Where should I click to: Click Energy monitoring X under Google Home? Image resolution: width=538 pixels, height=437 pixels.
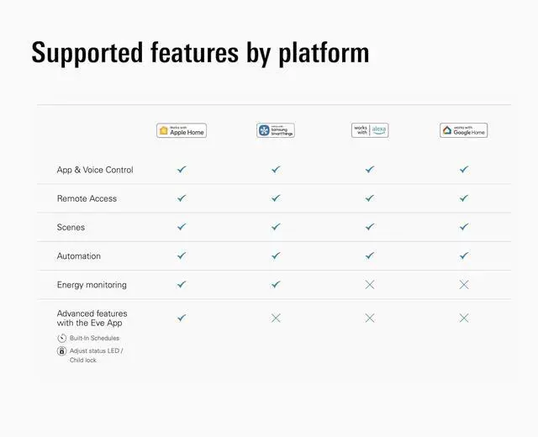click(x=464, y=284)
